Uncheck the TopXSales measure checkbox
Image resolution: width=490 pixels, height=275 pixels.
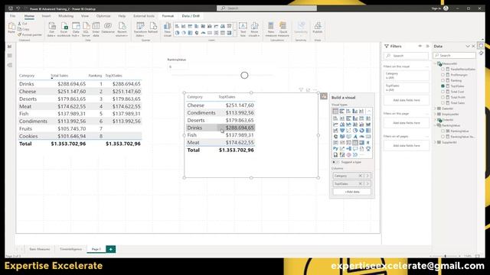tap(443, 86)
